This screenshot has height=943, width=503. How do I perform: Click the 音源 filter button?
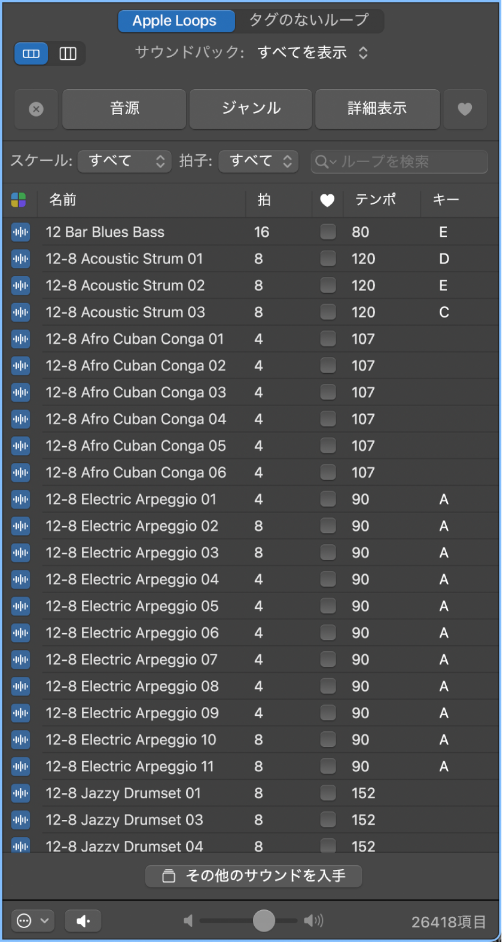[x=124, y=109]
